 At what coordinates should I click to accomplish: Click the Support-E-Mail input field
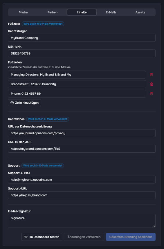[x=82, y=180]
